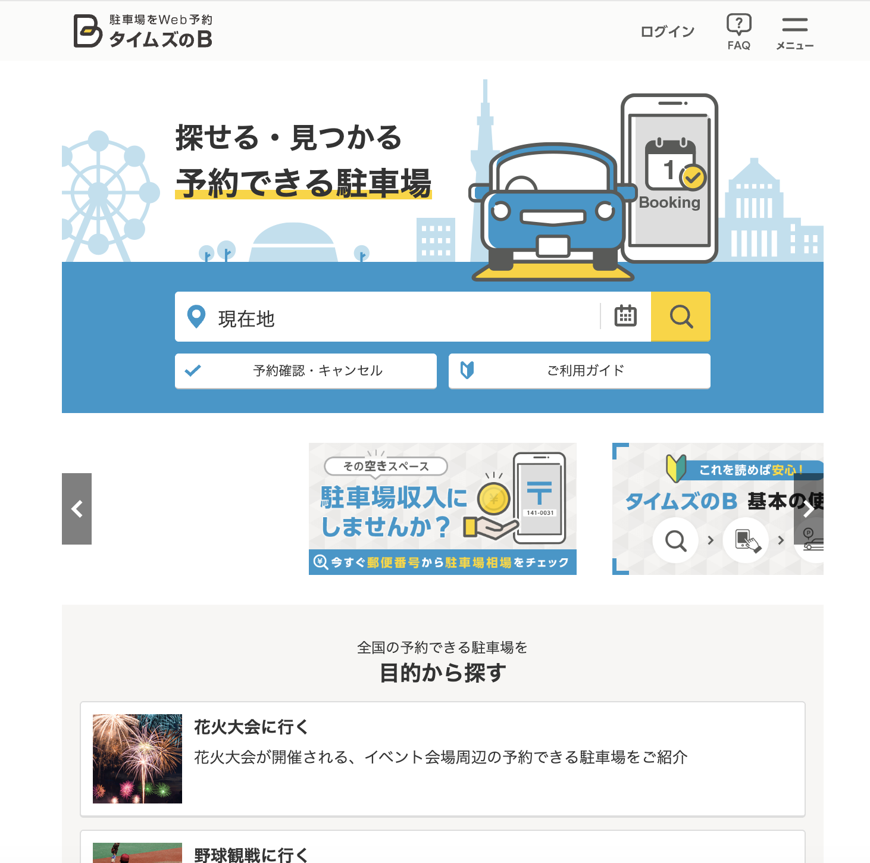870x863 pixels.
Task: Open the タイムズのB 基本の使い方 banner
Action: [x=718, y=509]
